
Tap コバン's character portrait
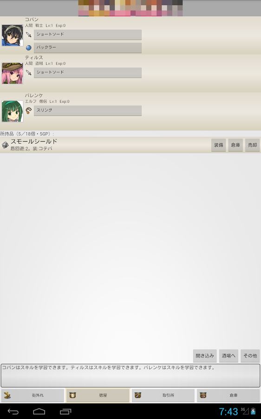point(12,35)
